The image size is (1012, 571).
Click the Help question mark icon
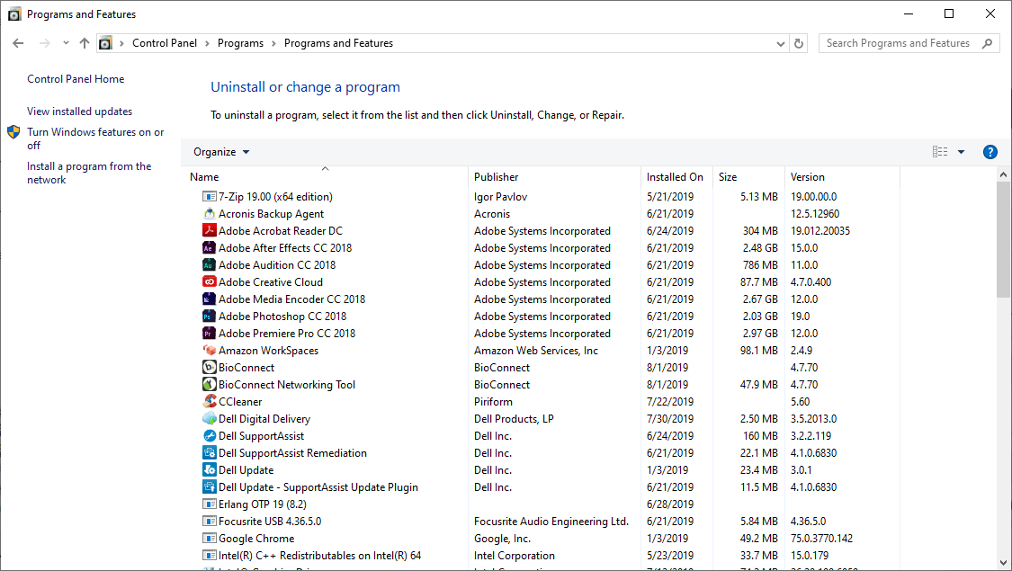pos(990,151)
